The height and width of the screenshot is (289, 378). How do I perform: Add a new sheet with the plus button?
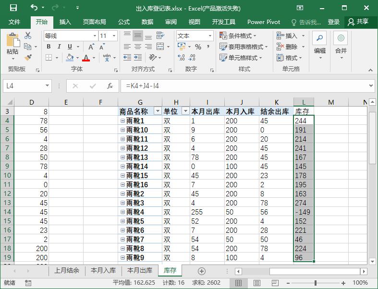click(x=202, y=271)
